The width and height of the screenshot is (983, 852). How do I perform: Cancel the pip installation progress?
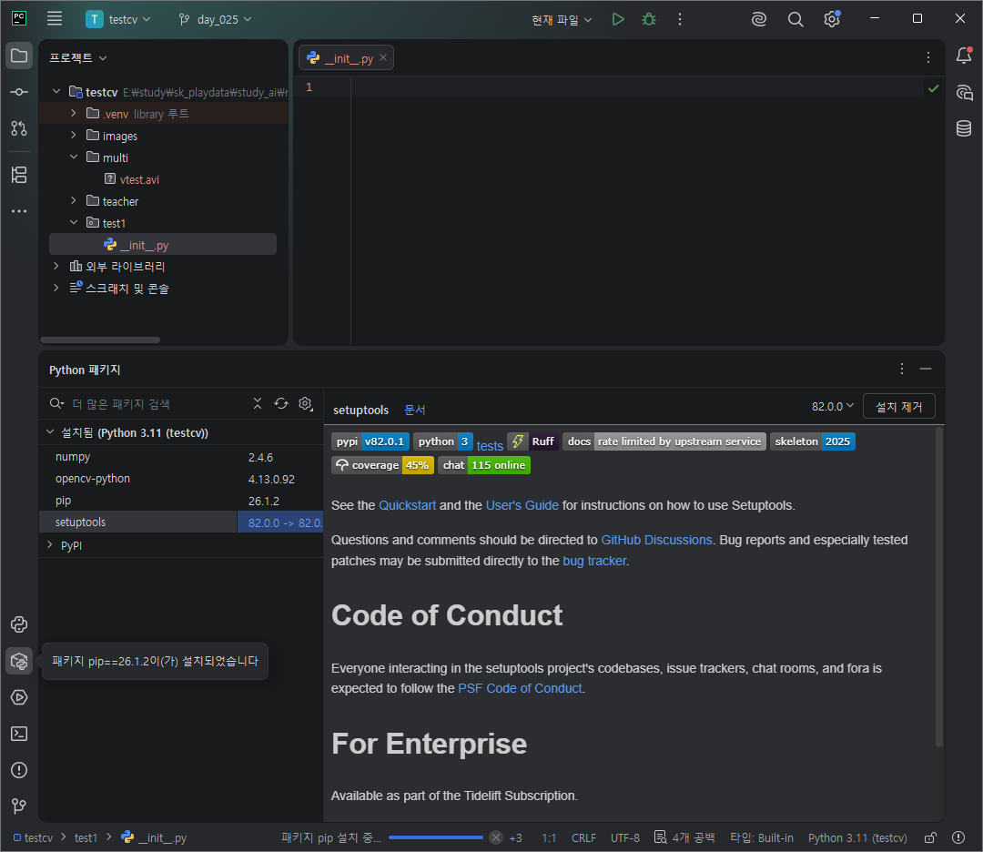496,837
